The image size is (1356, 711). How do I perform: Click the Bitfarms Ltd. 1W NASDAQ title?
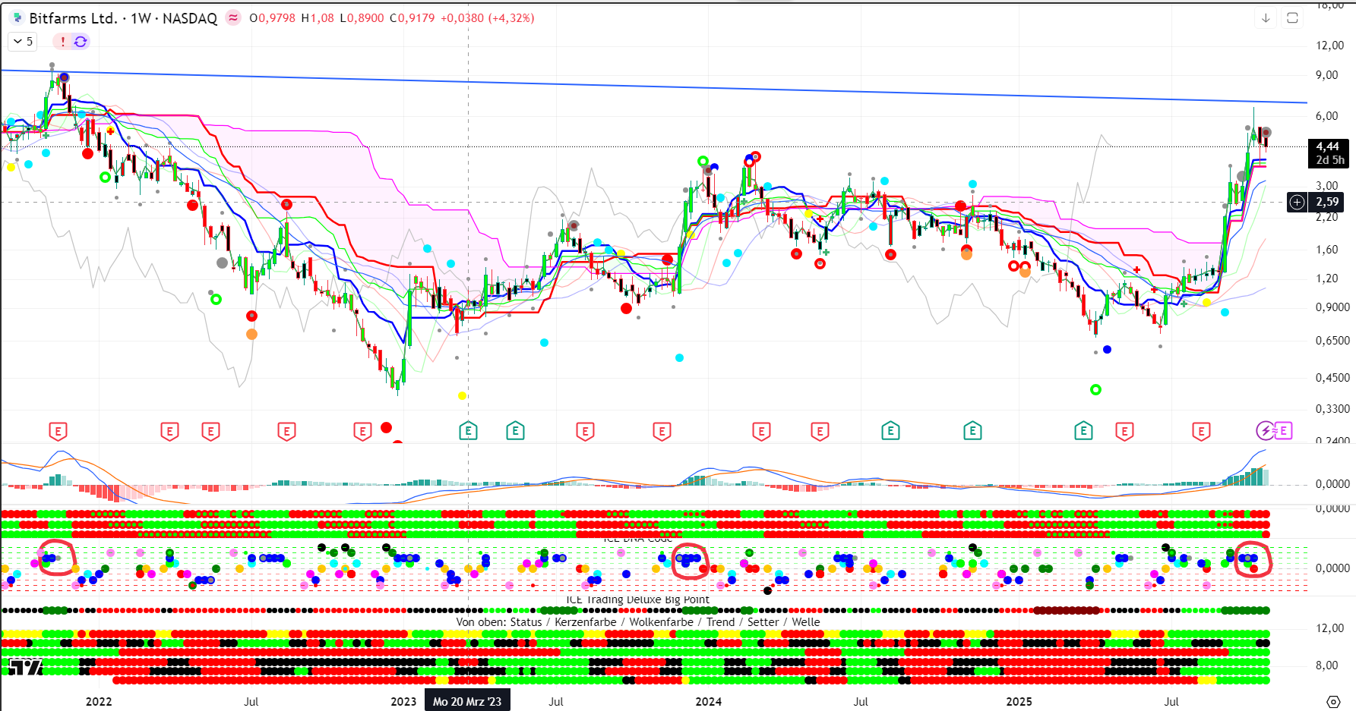point(123,17)
